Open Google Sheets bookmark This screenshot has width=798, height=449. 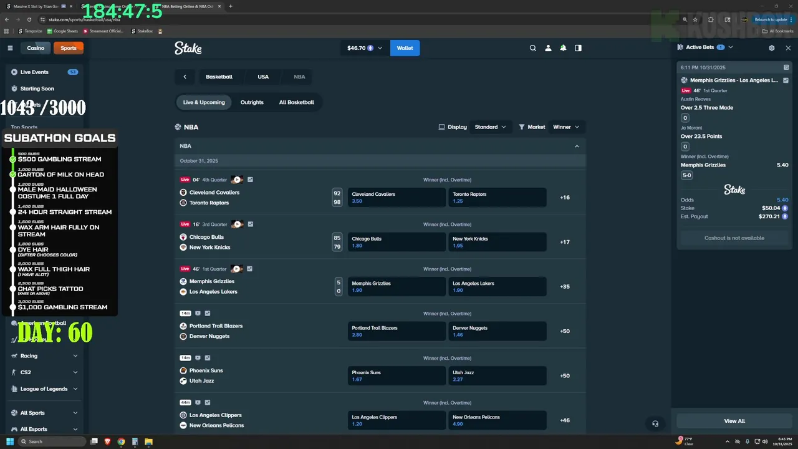click(62, 31)
